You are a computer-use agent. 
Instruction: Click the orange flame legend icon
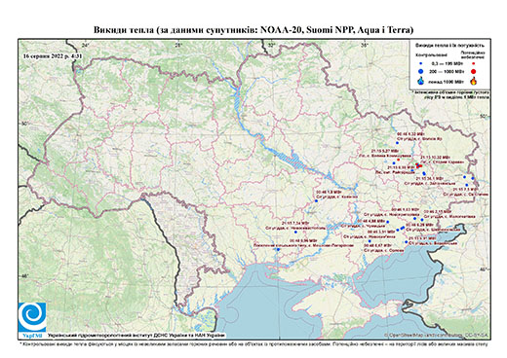click(x=474, y=81)
